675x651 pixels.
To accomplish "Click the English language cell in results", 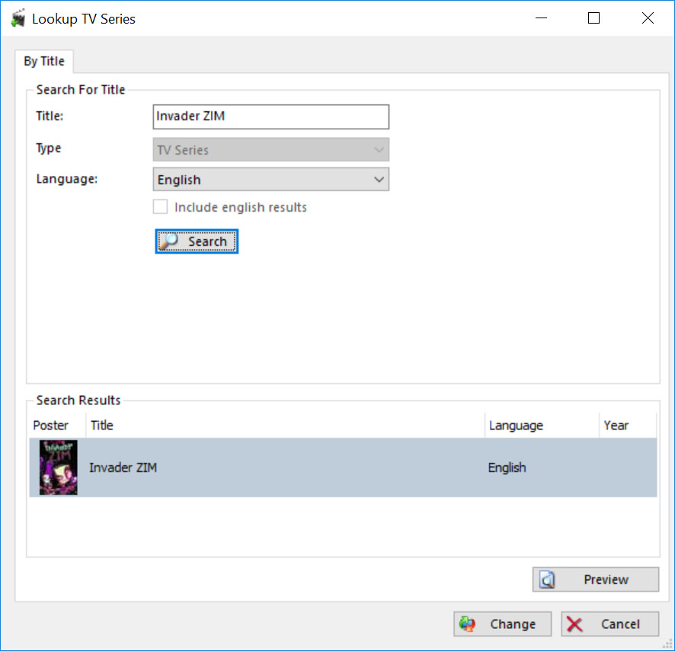I will (x=507, y=468).
